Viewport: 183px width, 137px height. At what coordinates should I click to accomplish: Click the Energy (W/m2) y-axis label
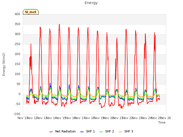[4, 64]
